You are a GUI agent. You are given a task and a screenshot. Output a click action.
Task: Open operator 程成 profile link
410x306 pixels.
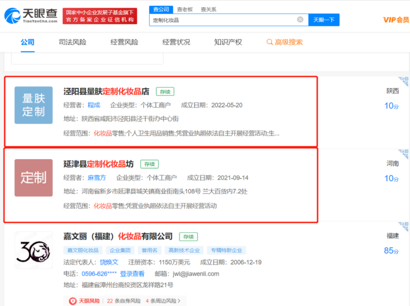tap(94, 105)
